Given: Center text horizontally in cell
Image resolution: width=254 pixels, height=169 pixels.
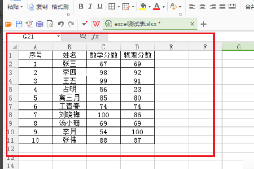Looking at the screenshot, I should [x=202, y=7].
